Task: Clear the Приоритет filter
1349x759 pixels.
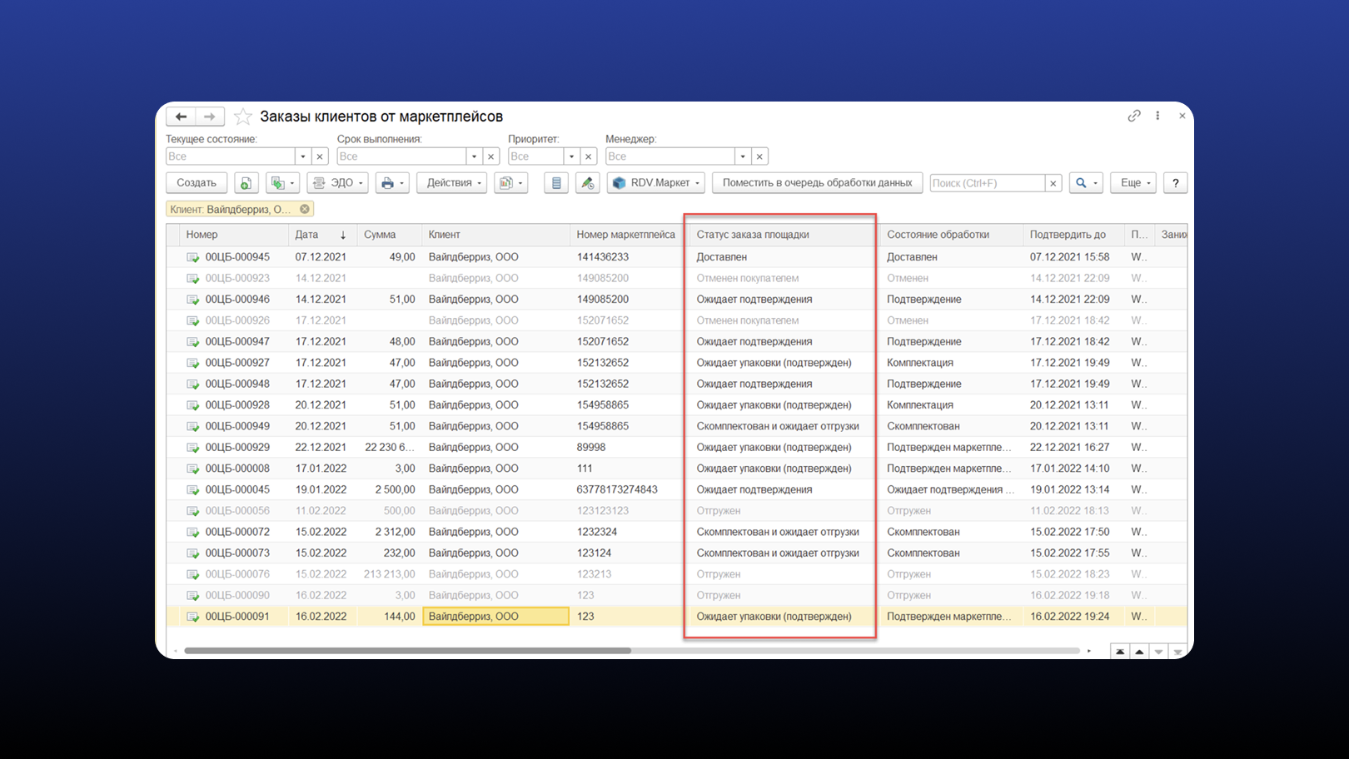Action: click(589, 156)
